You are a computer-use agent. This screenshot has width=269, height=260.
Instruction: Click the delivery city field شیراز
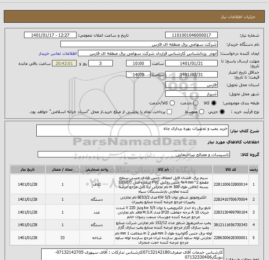pos(191,94)
